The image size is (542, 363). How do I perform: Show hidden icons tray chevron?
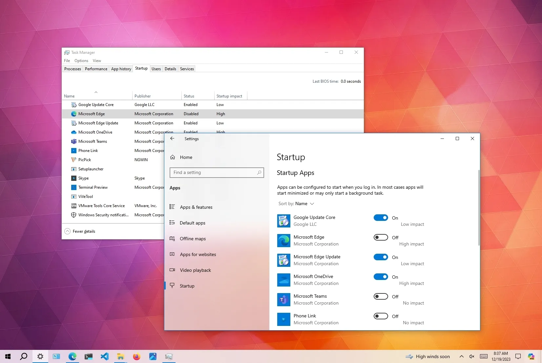(x=461, y=356)
